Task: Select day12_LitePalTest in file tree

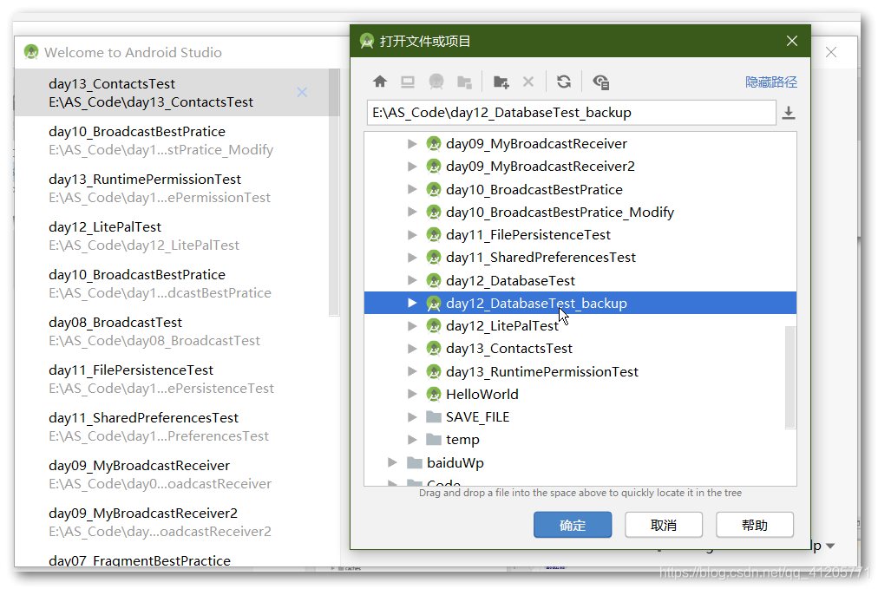Action: tap(502, 326)
